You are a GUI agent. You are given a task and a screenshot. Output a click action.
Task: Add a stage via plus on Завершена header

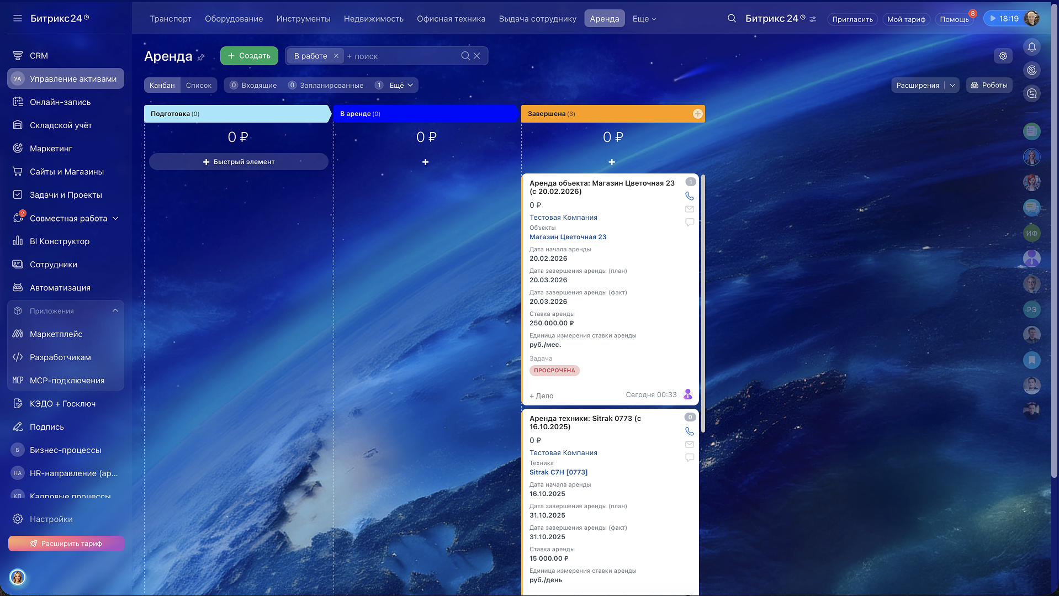pyautogui.click(x=698, y=114)
